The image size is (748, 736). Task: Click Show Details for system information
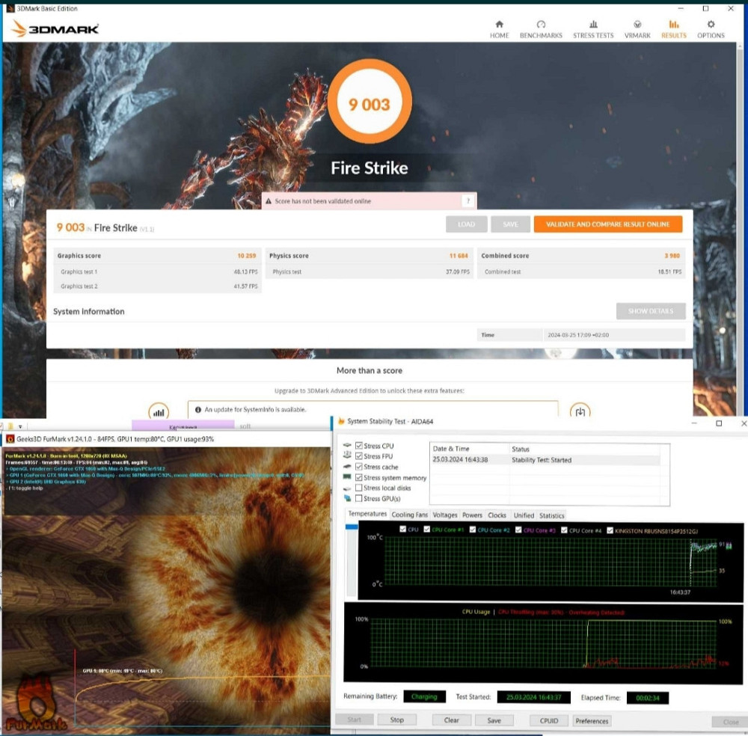point(650,311)
